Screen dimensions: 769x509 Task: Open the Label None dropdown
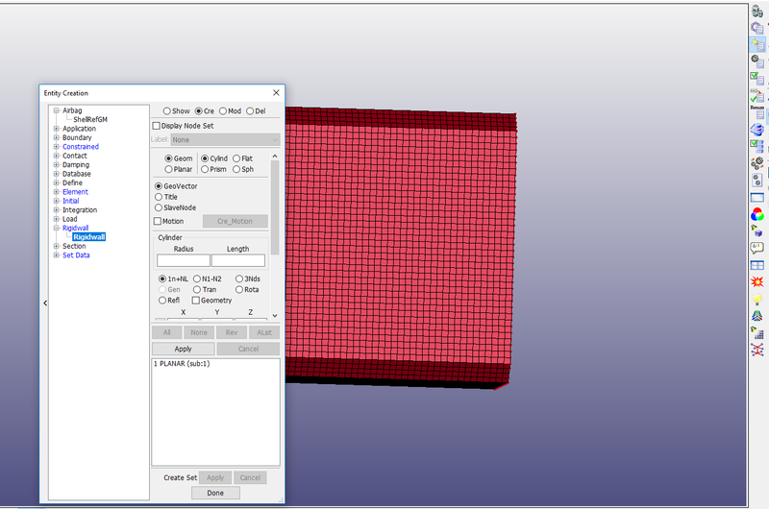[x=225, y=139]
